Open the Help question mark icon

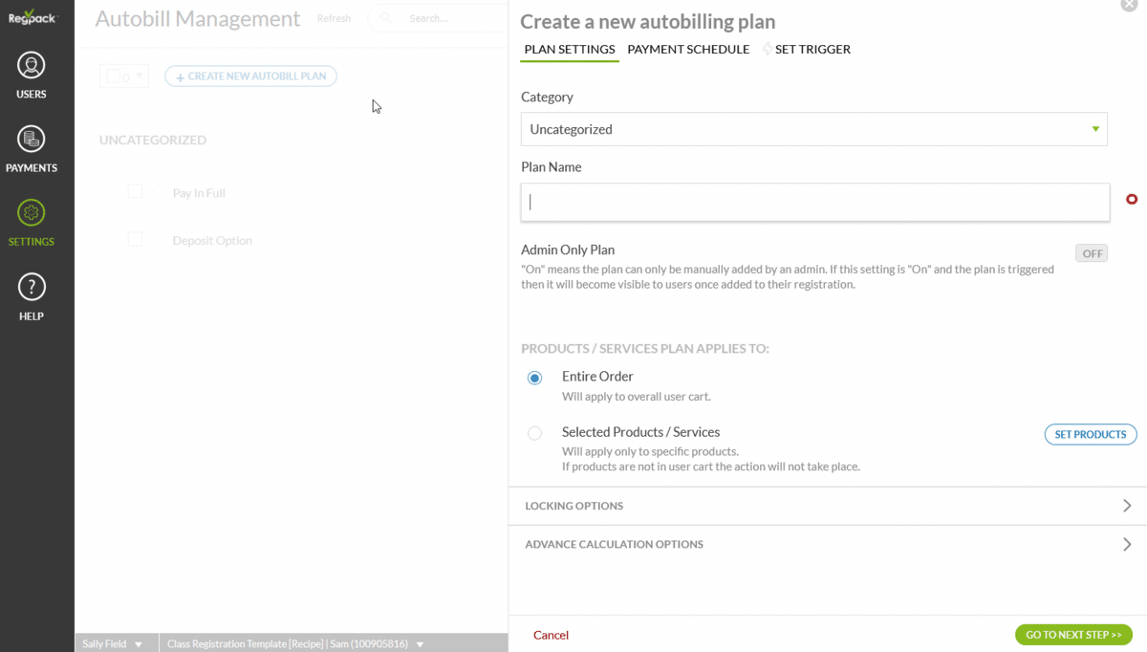(x=32, y=287)
